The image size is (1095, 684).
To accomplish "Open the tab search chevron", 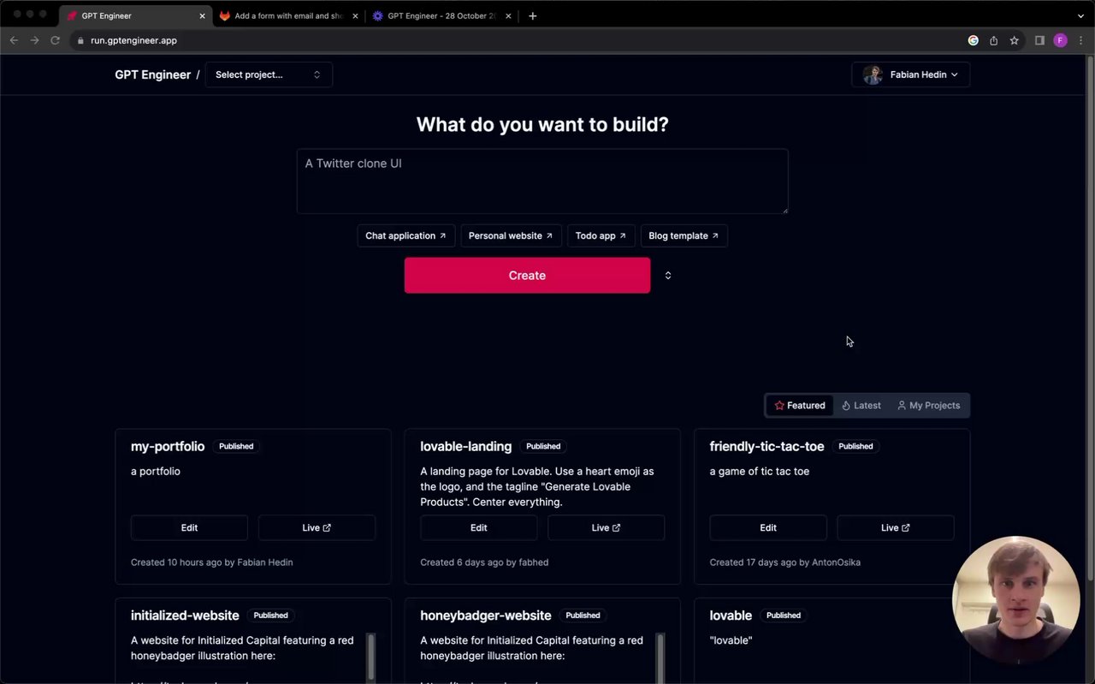I will click(x=1080, y=15).
